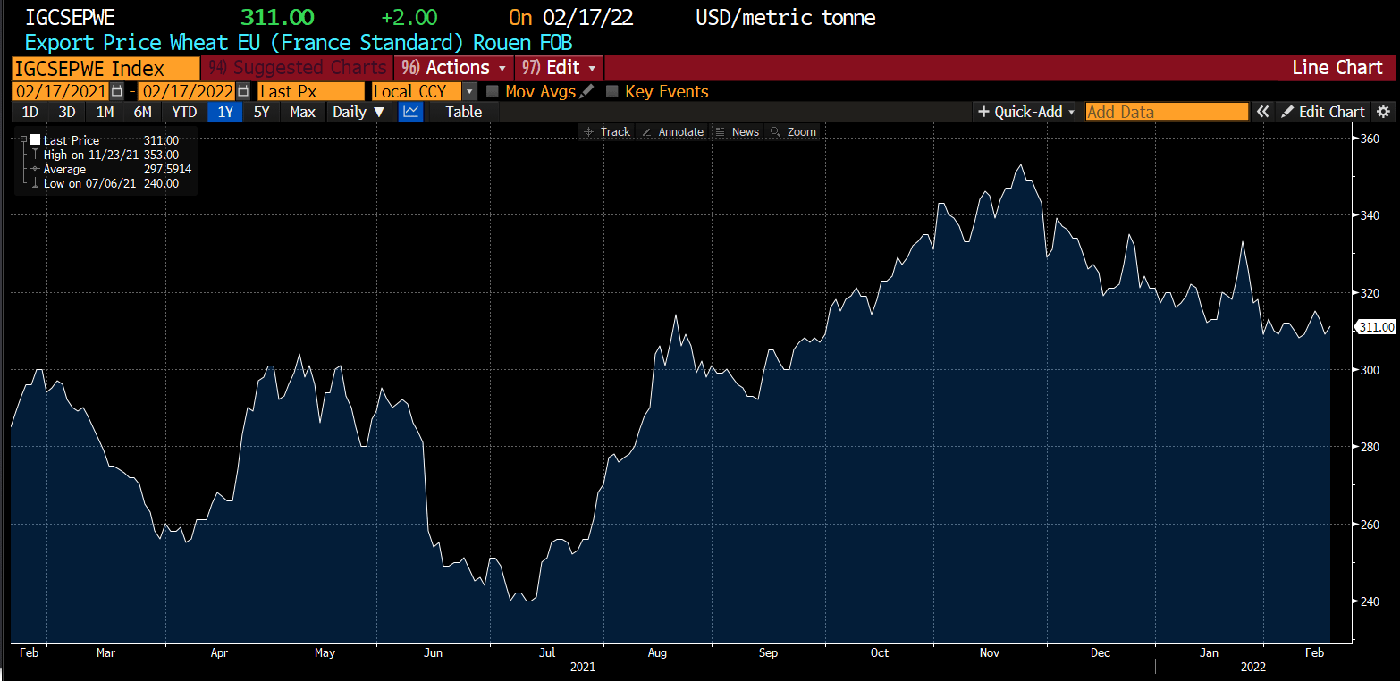
Task: Collapse panel with double chevron icon
Action: point(1262,112)
